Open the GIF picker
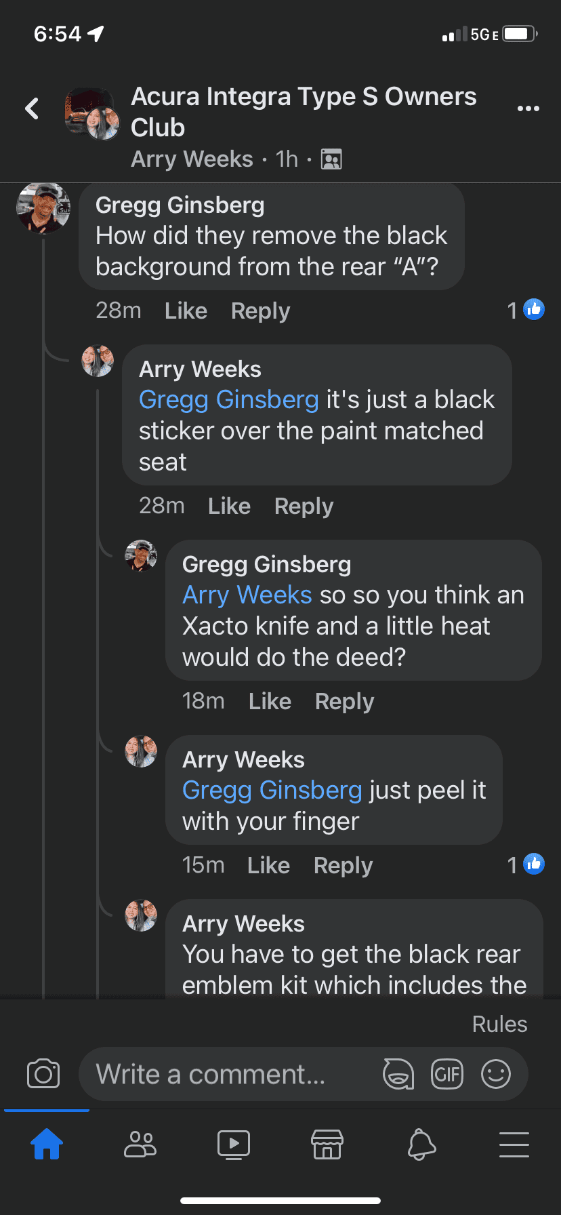 click(447, 1074)
